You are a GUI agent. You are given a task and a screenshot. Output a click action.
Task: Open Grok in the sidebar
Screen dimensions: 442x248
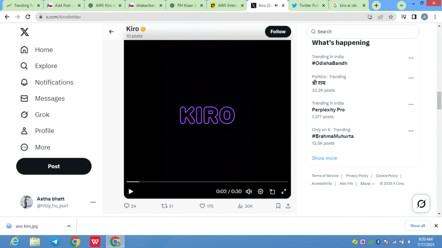coord(35,115)
